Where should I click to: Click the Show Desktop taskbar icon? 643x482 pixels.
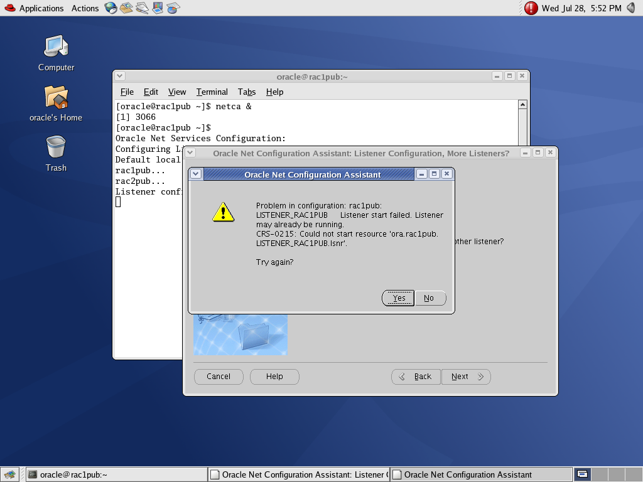coord(9,474)
